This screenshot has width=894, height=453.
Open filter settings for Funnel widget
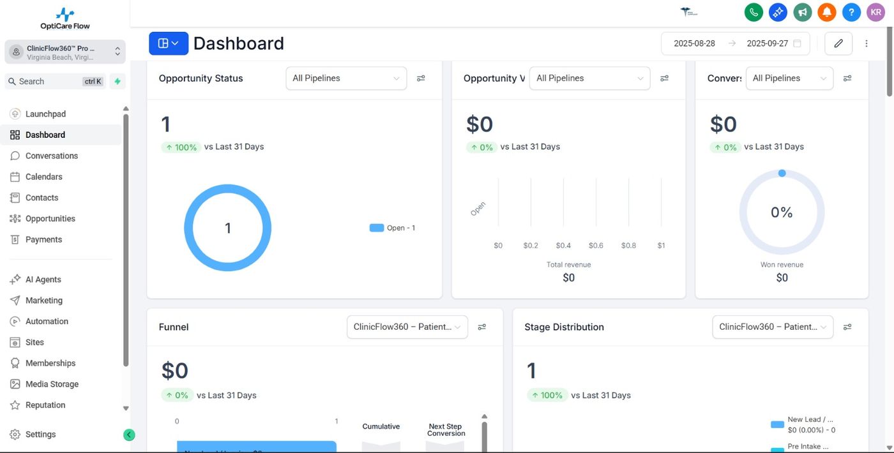tap(482, 327)
